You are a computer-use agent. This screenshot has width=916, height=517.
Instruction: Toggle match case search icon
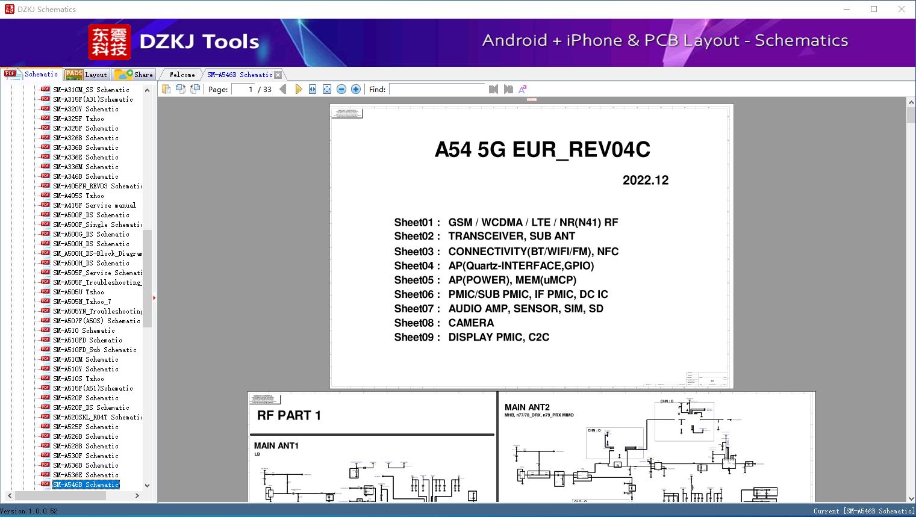coord(523,89)
